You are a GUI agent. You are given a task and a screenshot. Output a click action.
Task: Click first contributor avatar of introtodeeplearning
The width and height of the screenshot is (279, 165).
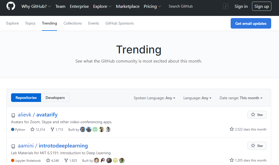(x=96, y=161)
